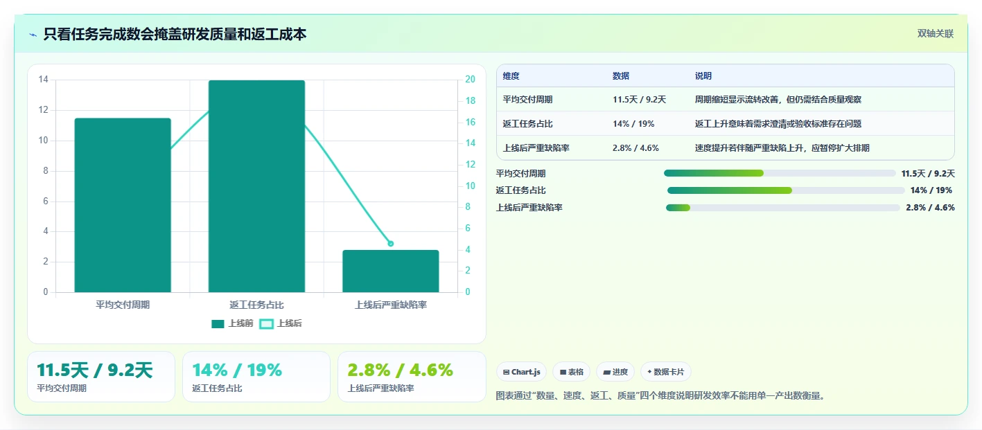This screenshot has height=430, width=982.
Task: Select the Chart.js chip
Action: (x=522, y=372)
